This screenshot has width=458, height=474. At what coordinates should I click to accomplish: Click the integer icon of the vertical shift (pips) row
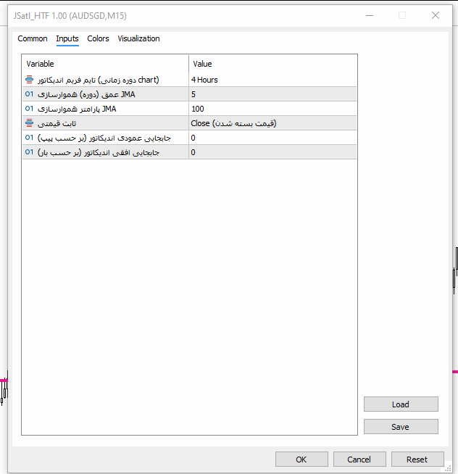tap(29, 138)
